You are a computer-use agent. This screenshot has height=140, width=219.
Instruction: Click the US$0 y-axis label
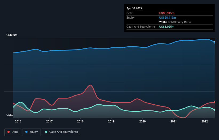tap(10, 115)
